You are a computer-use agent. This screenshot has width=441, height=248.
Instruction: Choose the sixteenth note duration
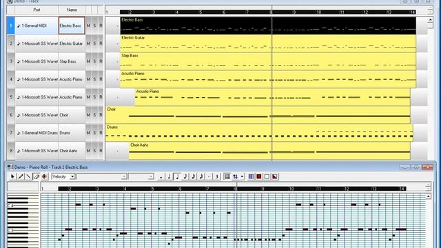click(x=193, y=176)
